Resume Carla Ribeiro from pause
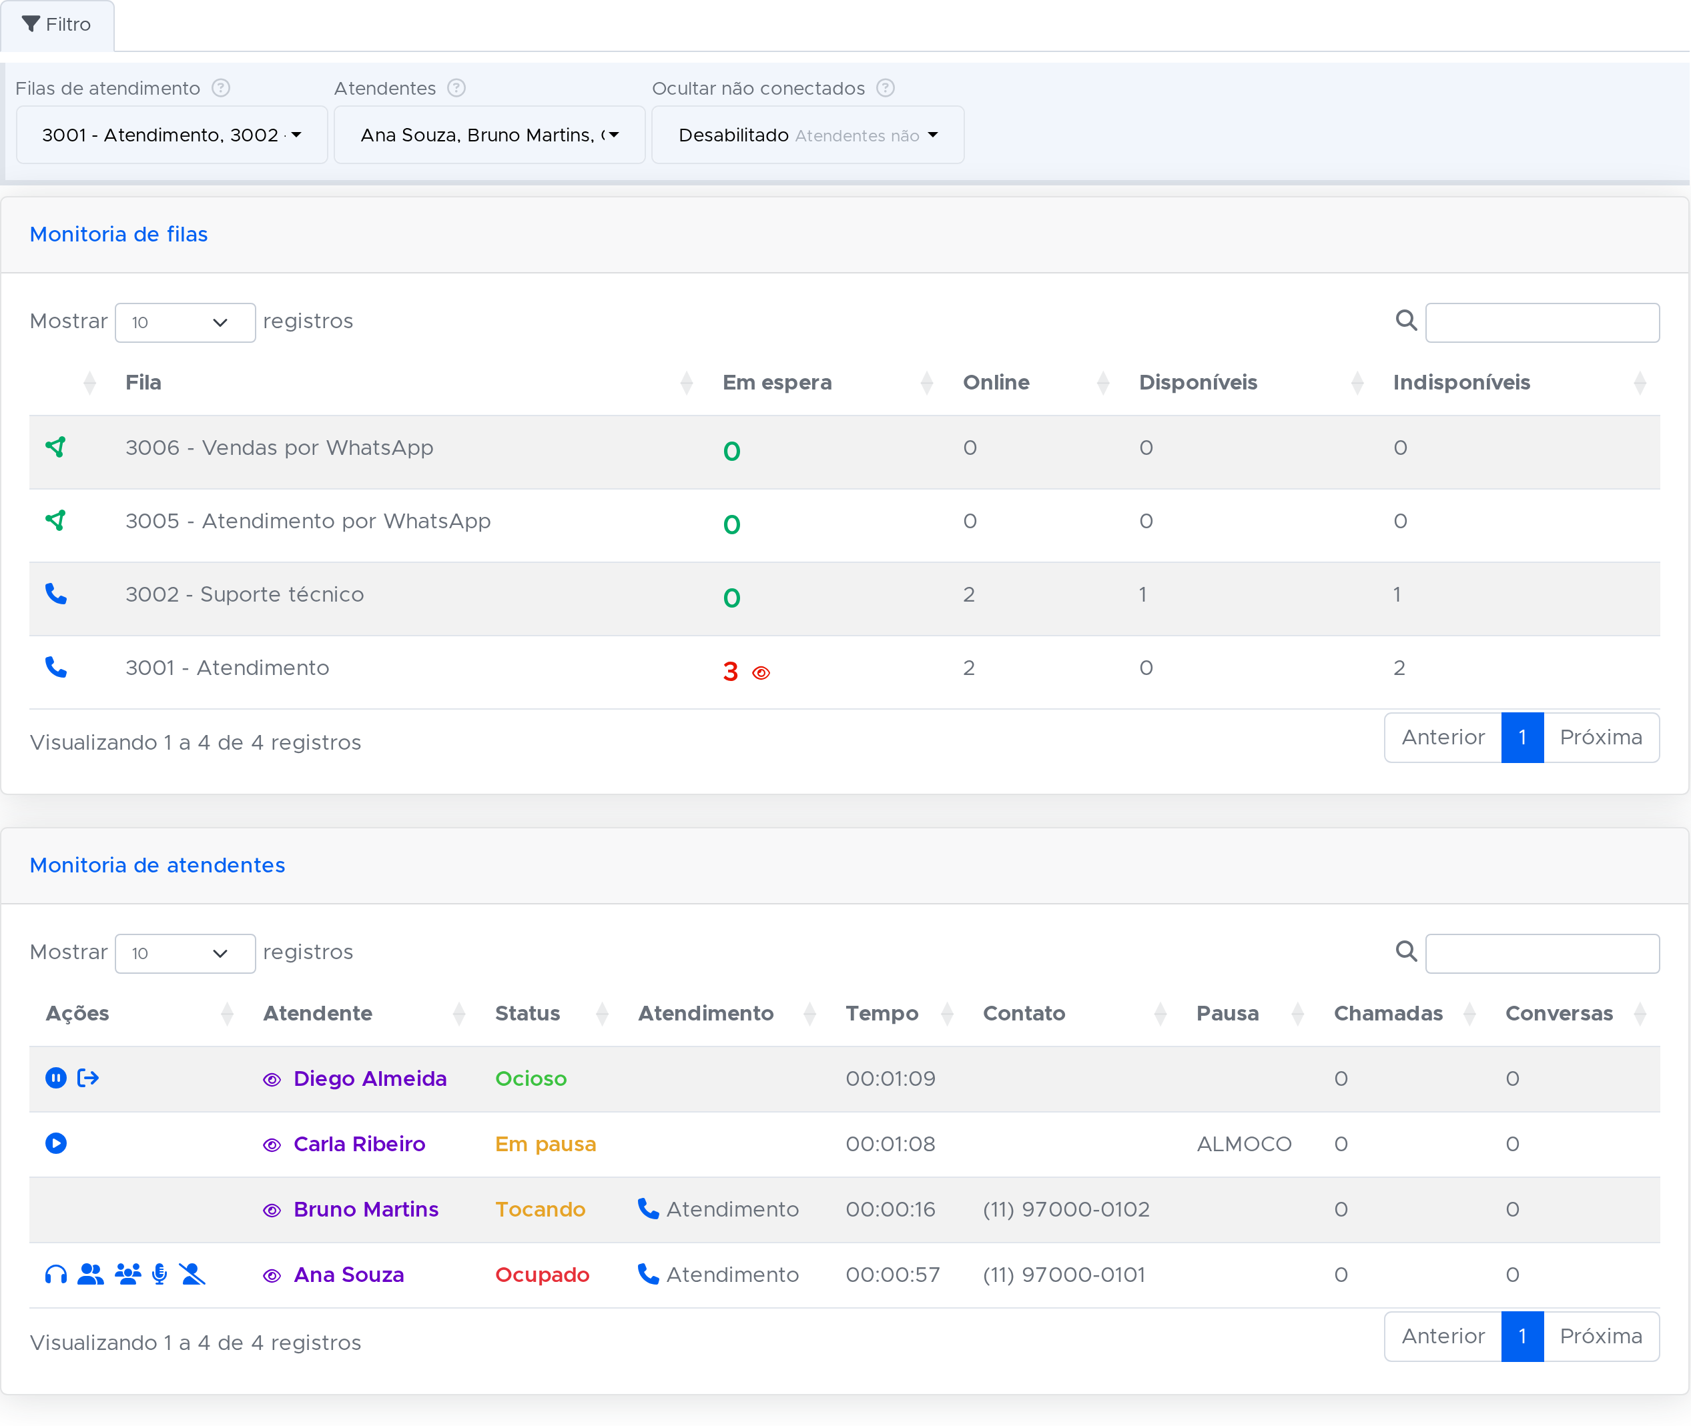The image size is (1691, 1426). click(x=56, y=1144)
